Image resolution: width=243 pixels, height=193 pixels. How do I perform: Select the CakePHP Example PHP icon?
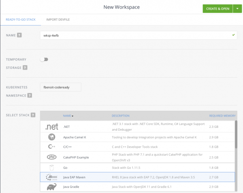tap(51, 157)
